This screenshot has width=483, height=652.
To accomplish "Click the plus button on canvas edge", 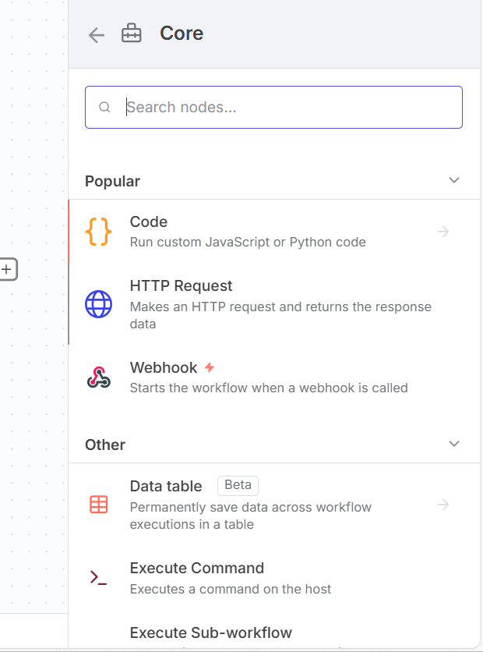I will [7, 269].
